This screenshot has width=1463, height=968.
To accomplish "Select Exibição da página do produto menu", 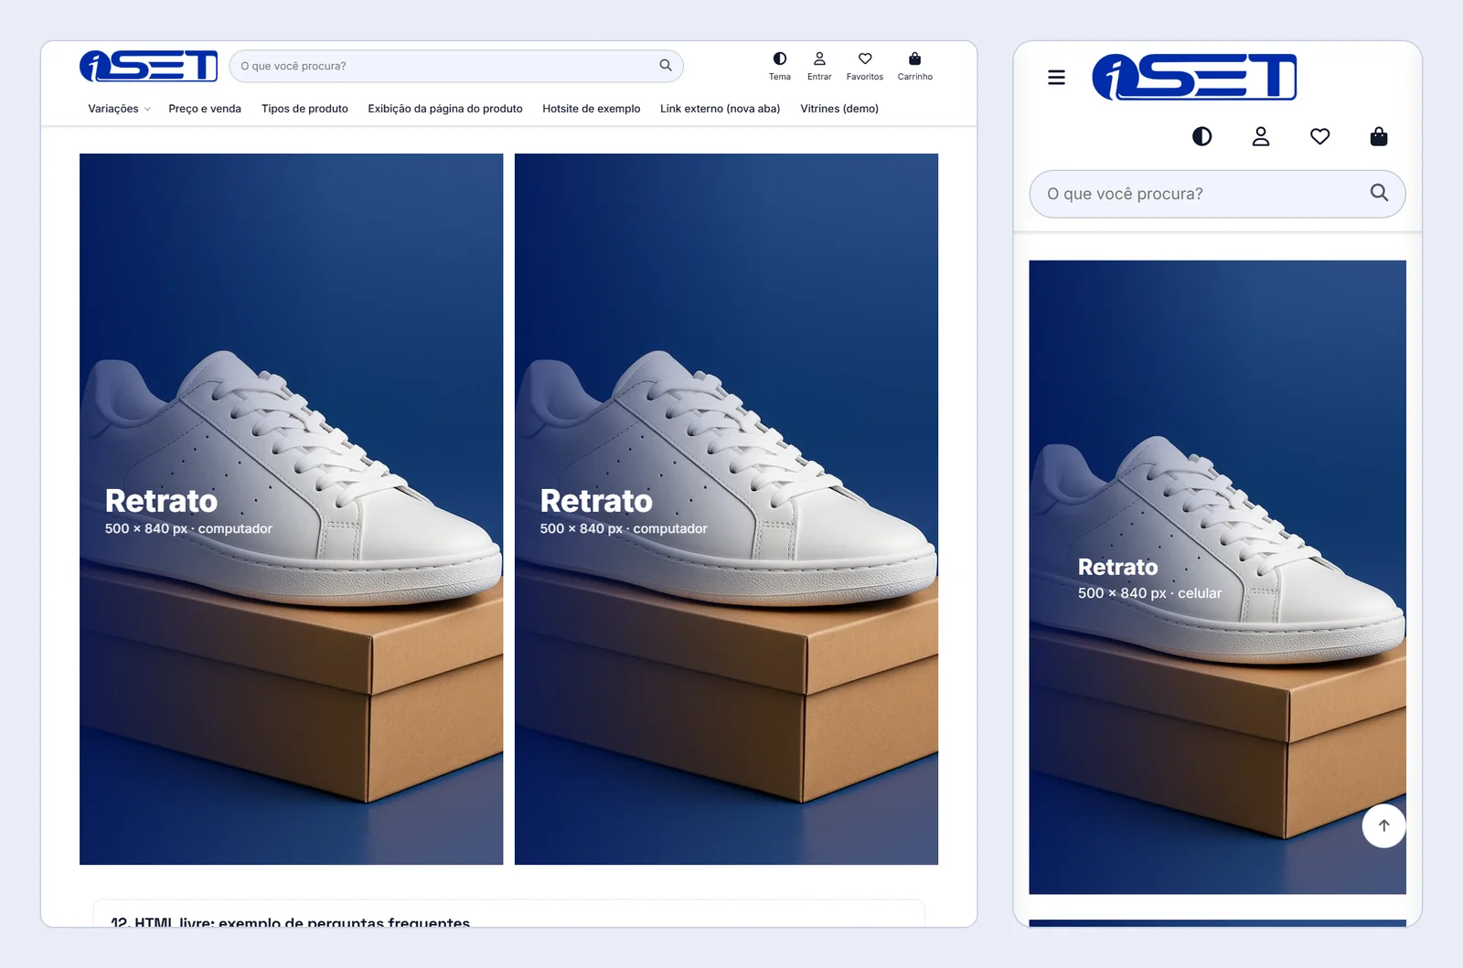I will [445, 109].
